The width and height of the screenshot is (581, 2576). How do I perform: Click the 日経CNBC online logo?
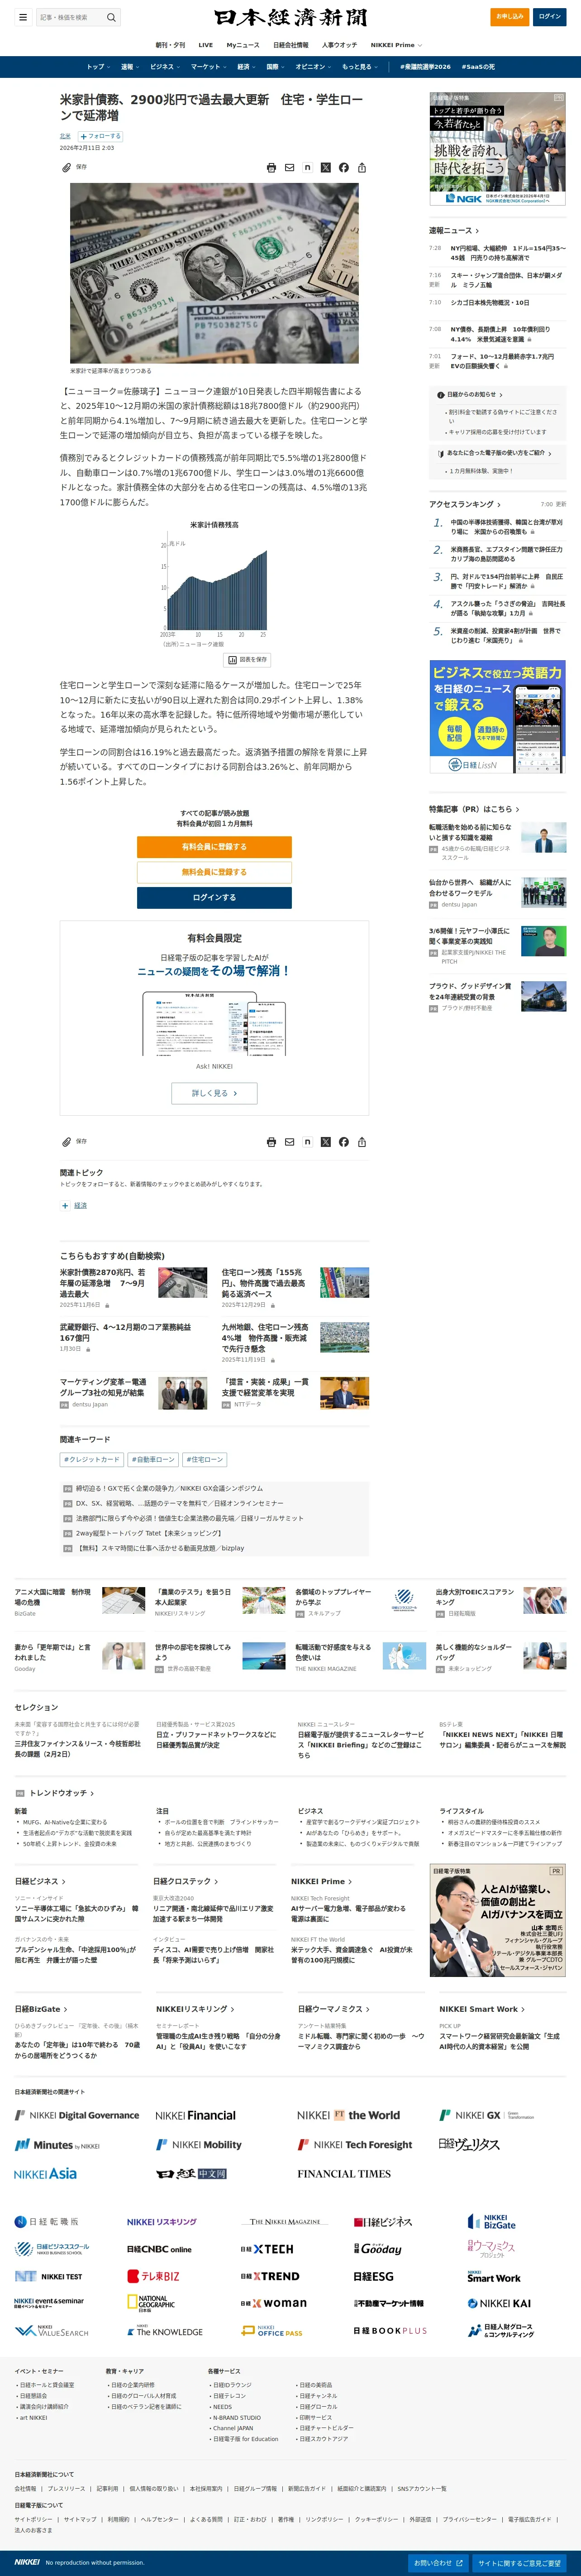pos(159,2249)
